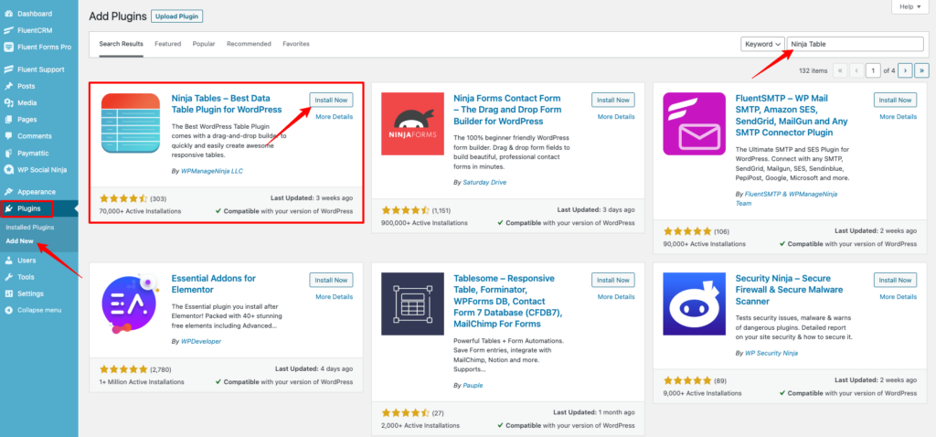
Task: Click the current page number field
Action: tap(874, 69)
